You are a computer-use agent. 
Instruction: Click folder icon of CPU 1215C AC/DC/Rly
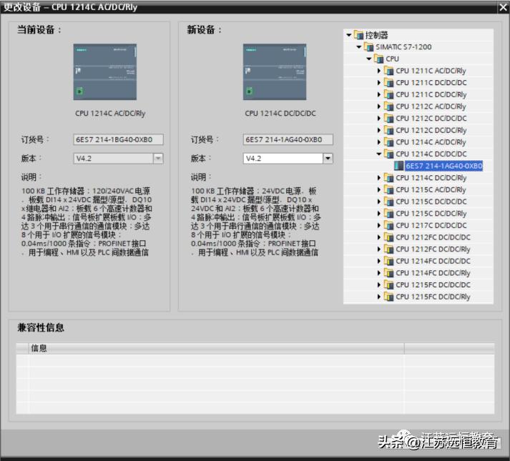point(388,189)
